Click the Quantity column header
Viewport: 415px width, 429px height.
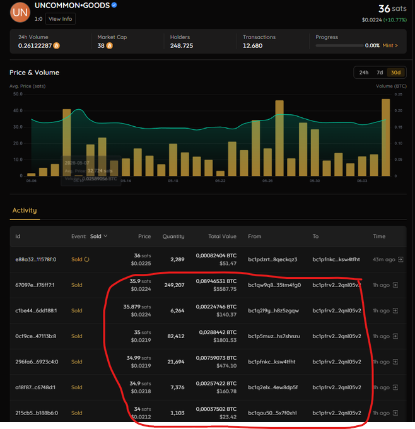173,236
